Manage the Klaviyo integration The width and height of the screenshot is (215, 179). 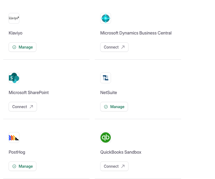click(22, 47)
